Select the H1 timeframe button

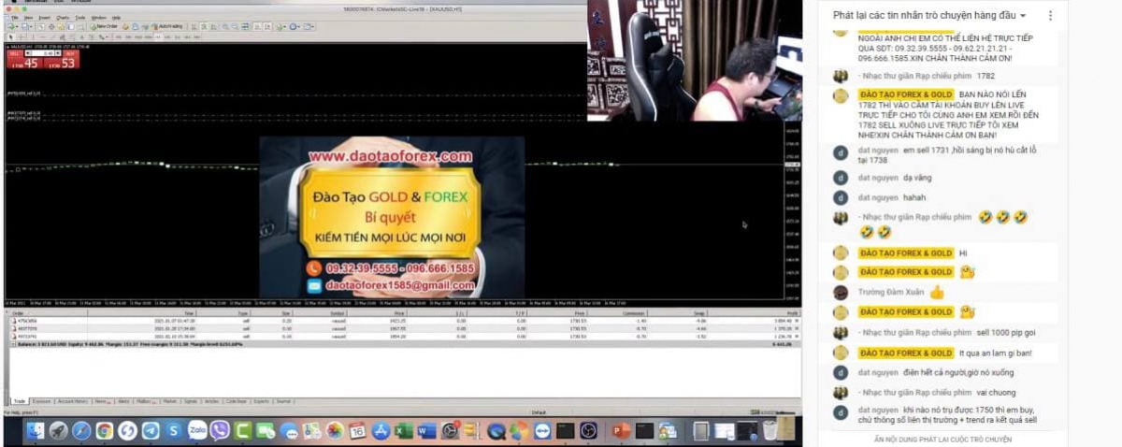[158, 36]
